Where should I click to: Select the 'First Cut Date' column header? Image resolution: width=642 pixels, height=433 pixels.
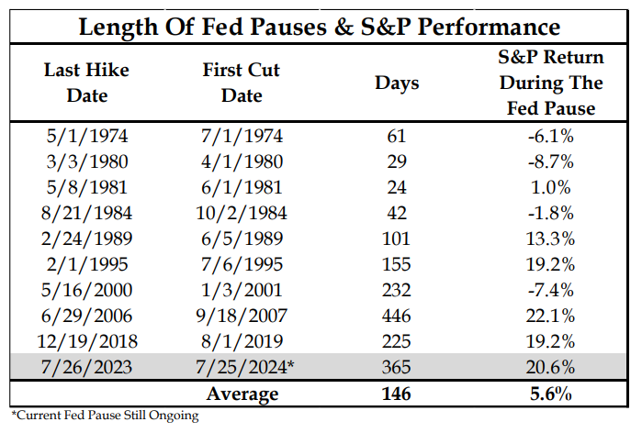tap(242, 83)
